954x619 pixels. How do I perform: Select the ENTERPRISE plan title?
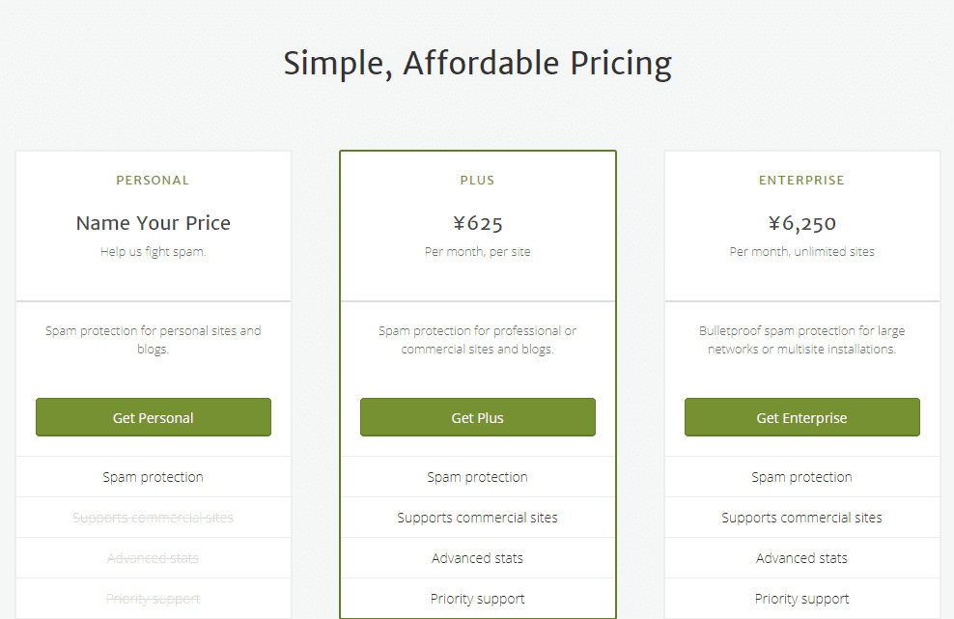click(801, 181)
